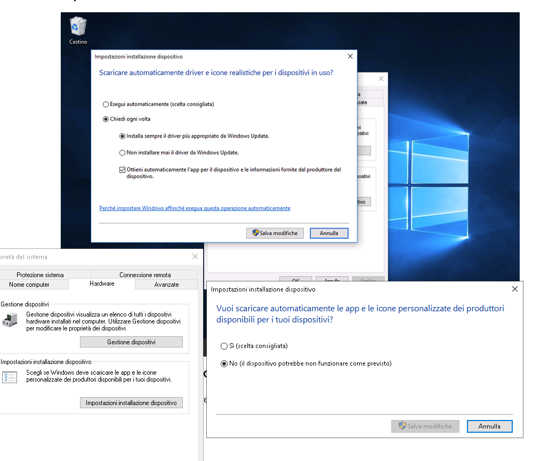Click 'Annulla' in app and icons dialog
The image size is (557, 461).
[x=489, y=426]
